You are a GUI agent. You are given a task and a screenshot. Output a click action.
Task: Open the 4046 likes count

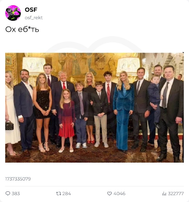pos(119,193)
